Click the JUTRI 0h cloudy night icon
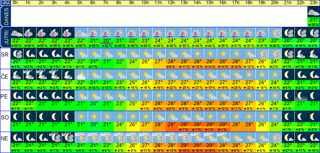 (x=17, y=33)
